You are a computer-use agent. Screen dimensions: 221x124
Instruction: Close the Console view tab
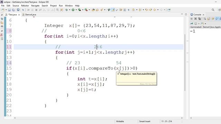(203, 14)
